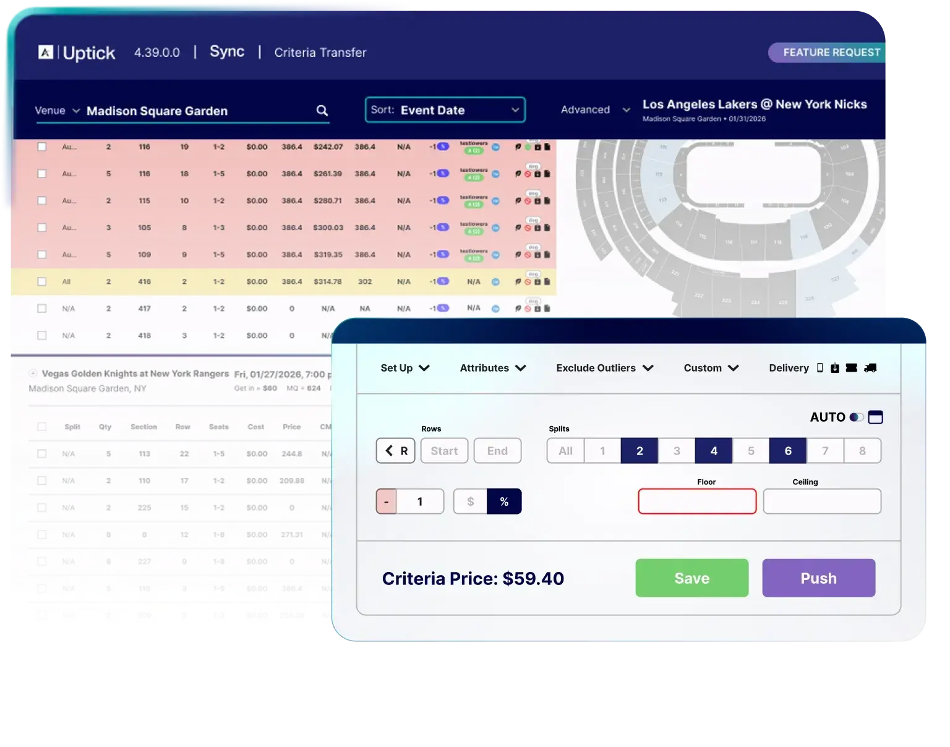Image resolution: width=950 pixels, height=747 pixels.
Task: Check the box for section 113 row
Action: pos(42,454)
